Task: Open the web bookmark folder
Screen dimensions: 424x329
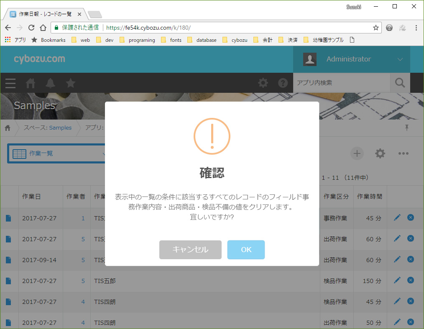Action: click(81, 40)
